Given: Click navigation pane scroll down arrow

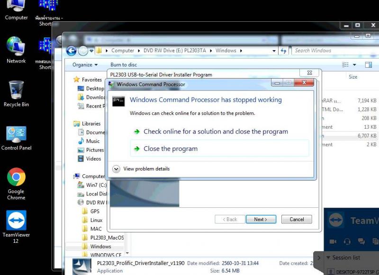Looking at the screenshot, I should [x=127, y=253].
